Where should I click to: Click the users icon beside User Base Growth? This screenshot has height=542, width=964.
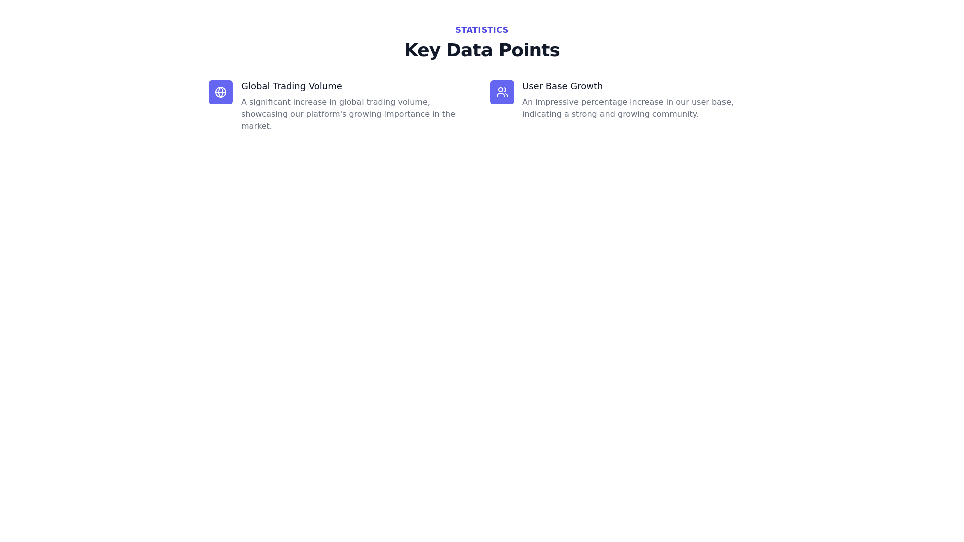coord(502,92)
